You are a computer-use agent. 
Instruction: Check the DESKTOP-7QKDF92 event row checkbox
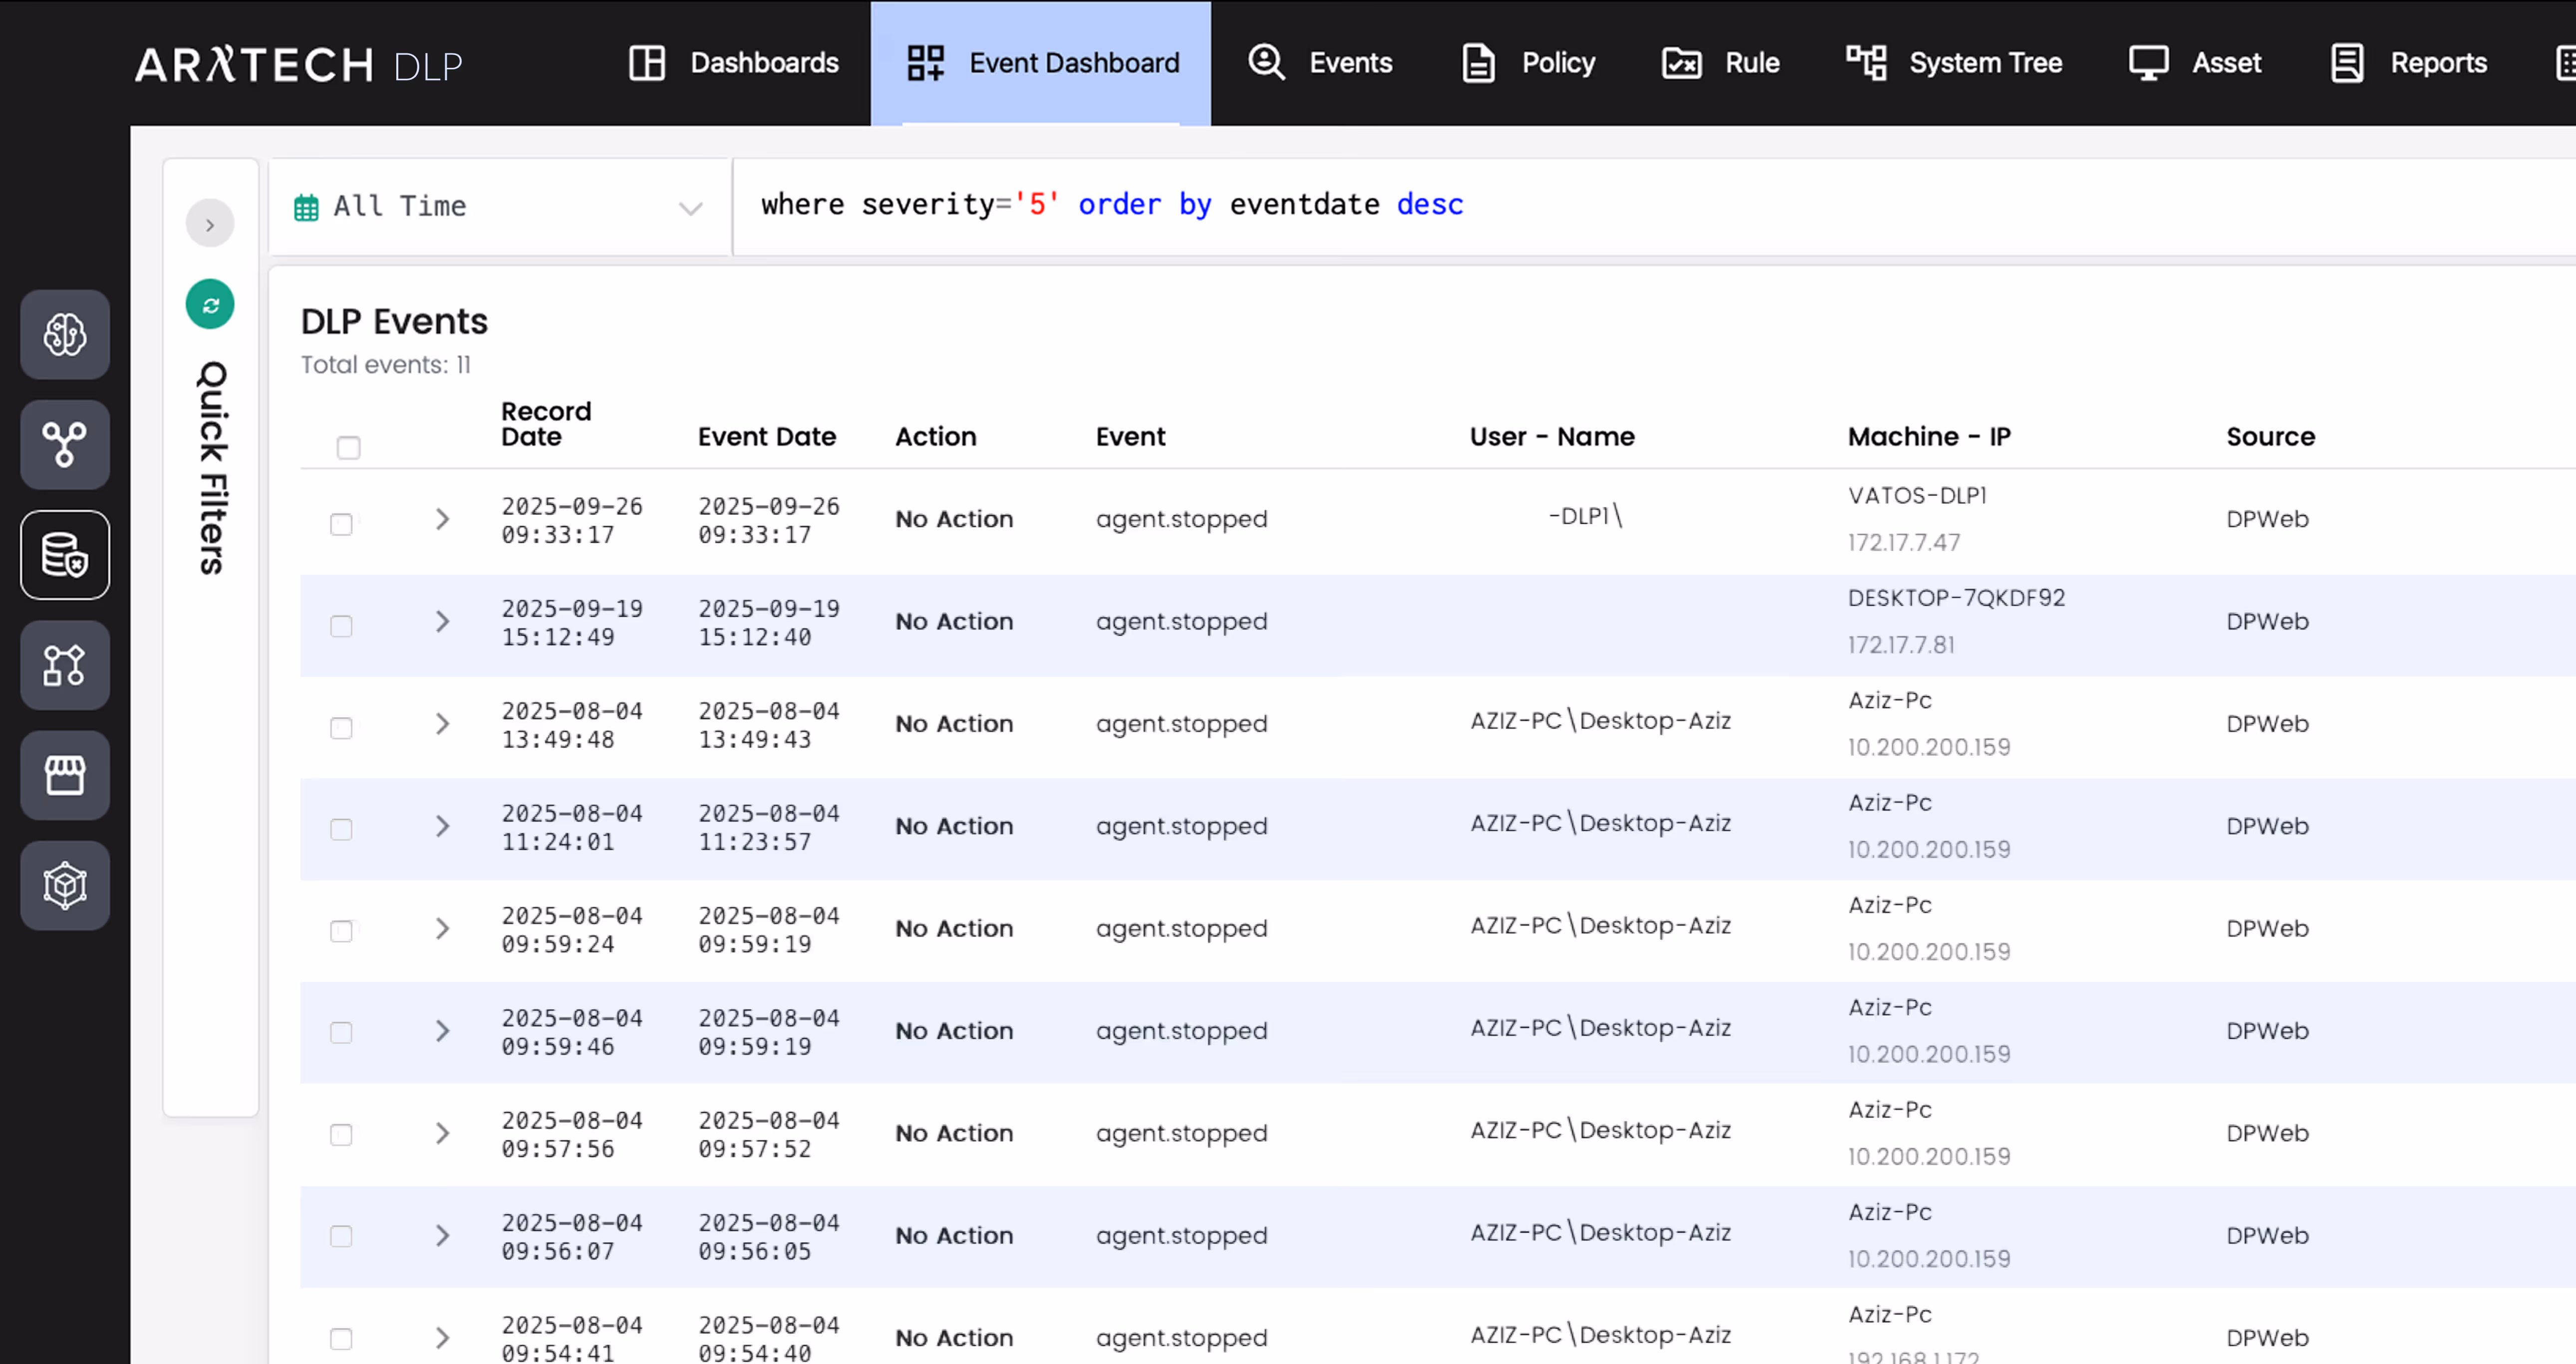click(341, 627)
